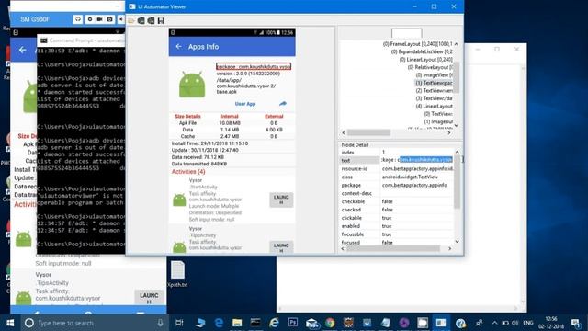The width and height of the screenshot is (588, 331).
Task: Click the share arrow next to User App
Action: tap(283, 104)
